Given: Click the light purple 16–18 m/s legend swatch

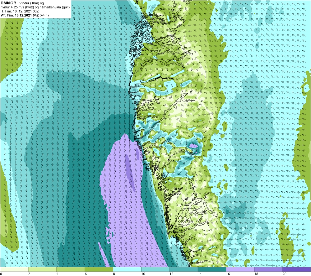Looking at the screenshot, I should click(x=240, y=269).
